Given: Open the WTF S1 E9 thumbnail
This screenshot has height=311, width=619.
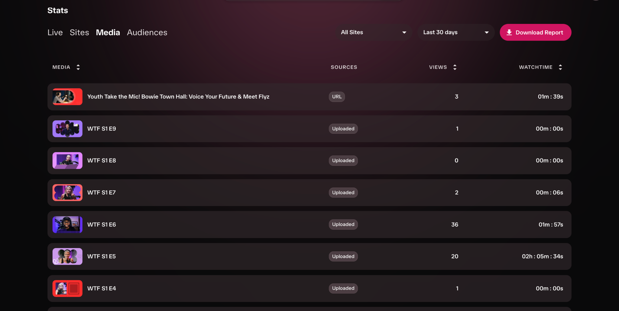Looking at the screenshot, I should click(67, 129).
